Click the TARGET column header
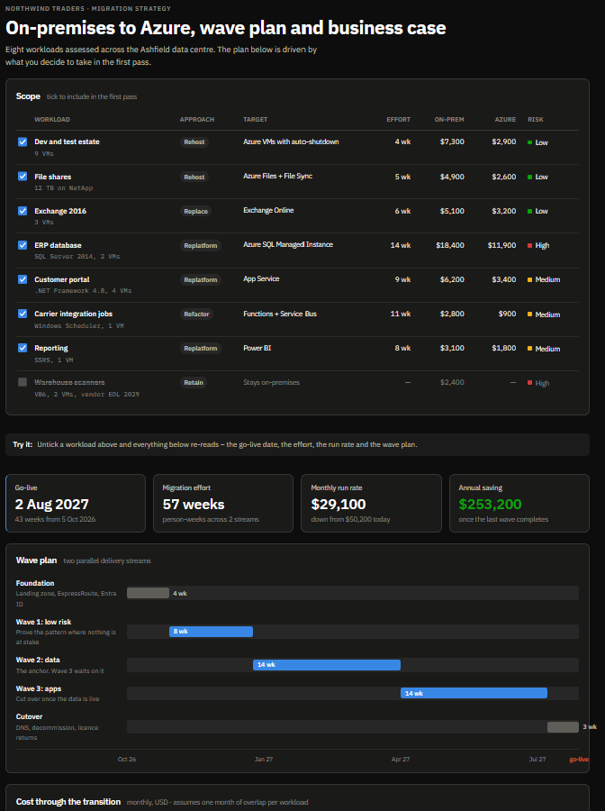 (255, 120)
